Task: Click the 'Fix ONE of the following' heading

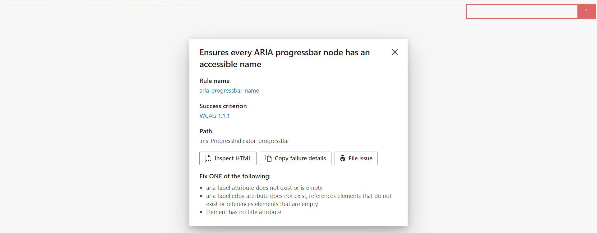Action: tap(235, 176)
